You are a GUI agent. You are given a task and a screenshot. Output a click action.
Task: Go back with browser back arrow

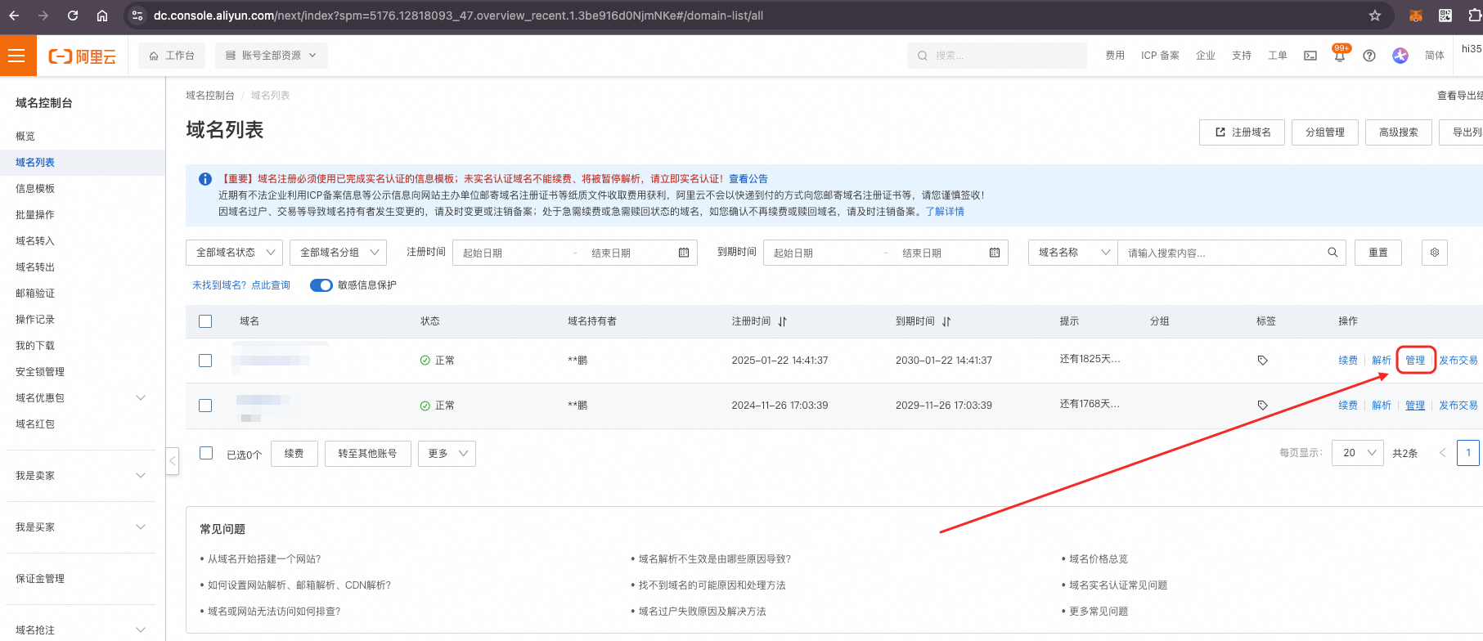tap(14, 16)
